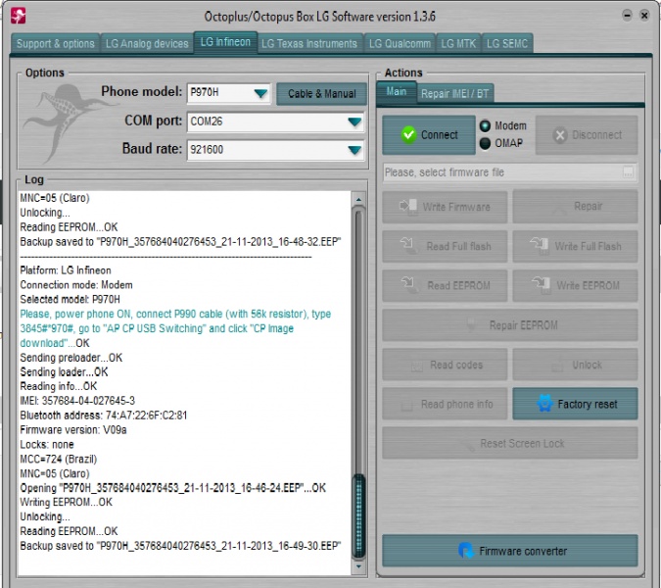Screen dimensions: 661x588
Task: Switch to LG MTK tab
Action: [x=458, y=43]
